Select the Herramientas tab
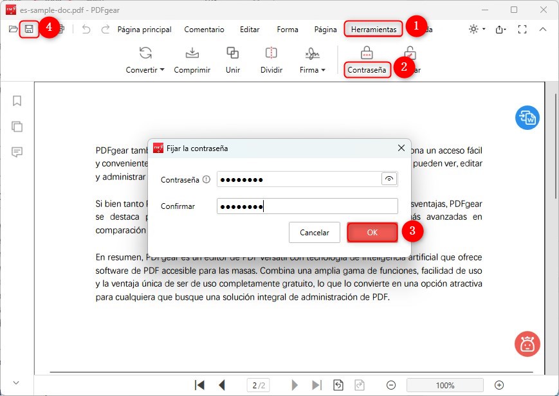This screenshot has height=396, width=559. click(x=374, y=30)
